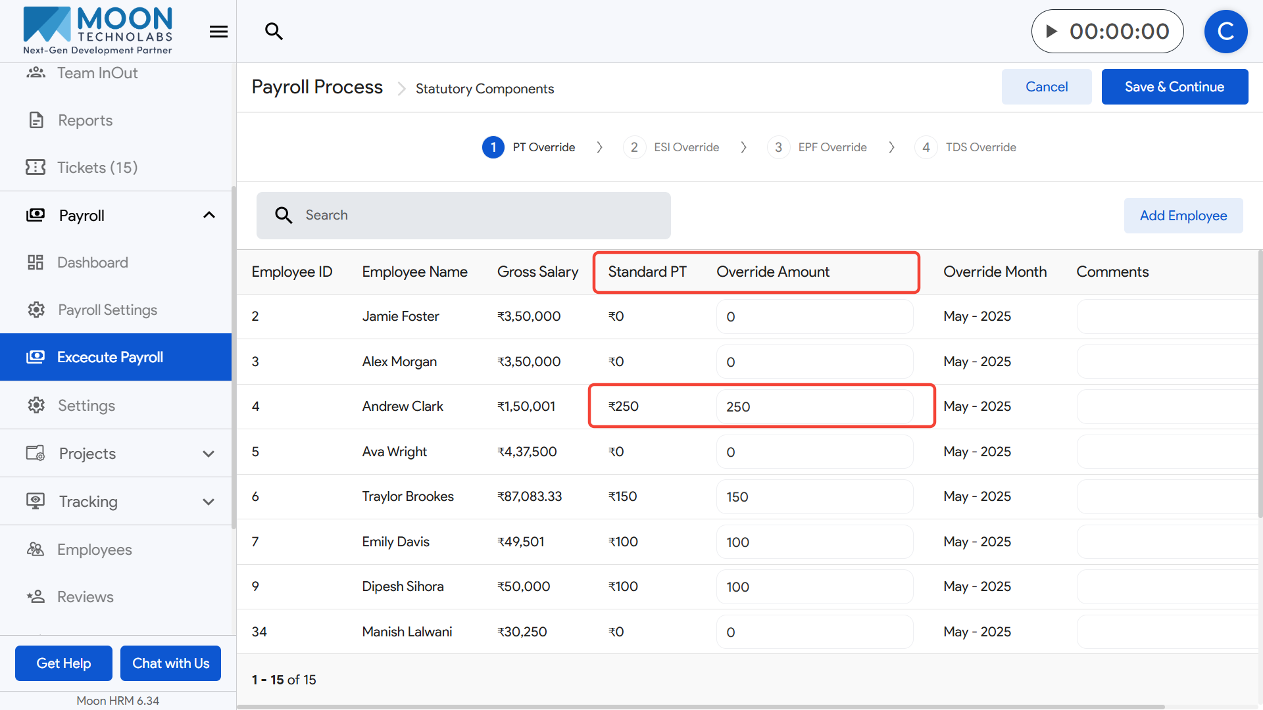Click the hamburger menu icon
This screenshot has width=1263, height=710.
(218, 32)
